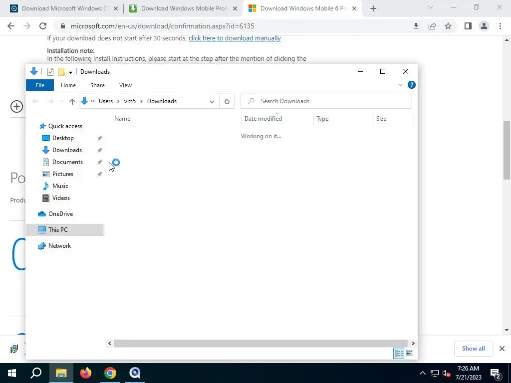511x383 pixels.
Task: Open the File ribbon tab
Action: [x=40, y=85]
